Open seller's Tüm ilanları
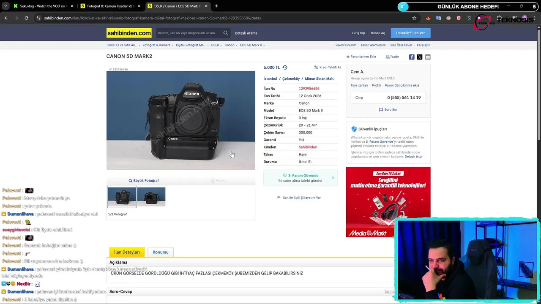Image resolution: width=541 pixels, height=304 pixels. 359,85
